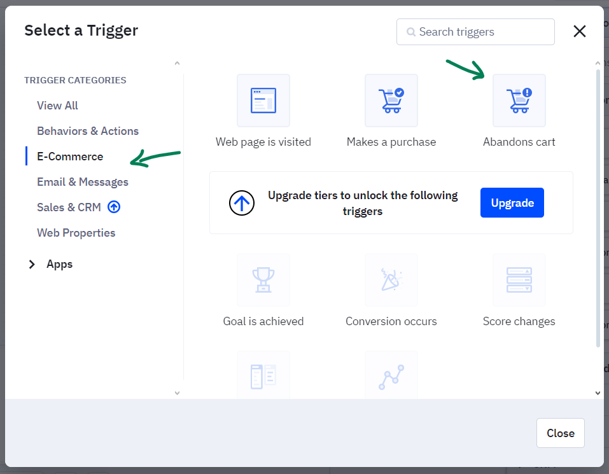Click the down chevron on the triggers panel
The height and width of the screenshot is (474, 609).
pyautogui.click(x=598, y=393)
